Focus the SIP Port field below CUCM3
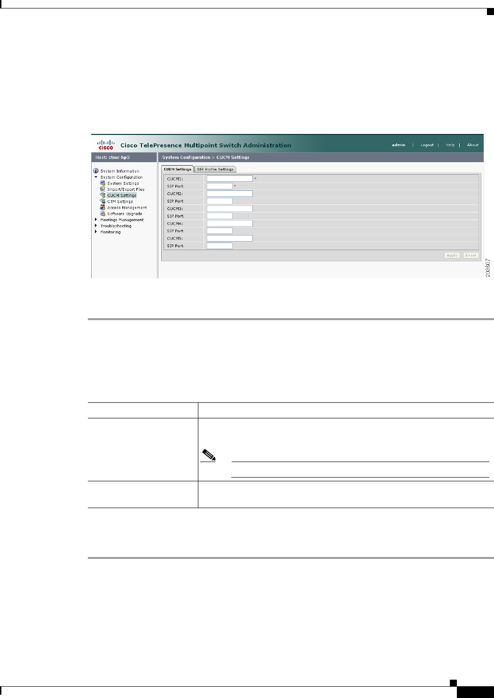494x698 pixels. [x=220, y=216]
